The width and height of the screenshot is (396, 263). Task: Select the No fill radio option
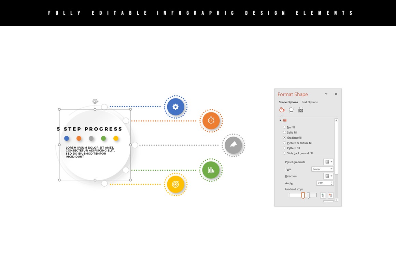click(x=285, y=127)
